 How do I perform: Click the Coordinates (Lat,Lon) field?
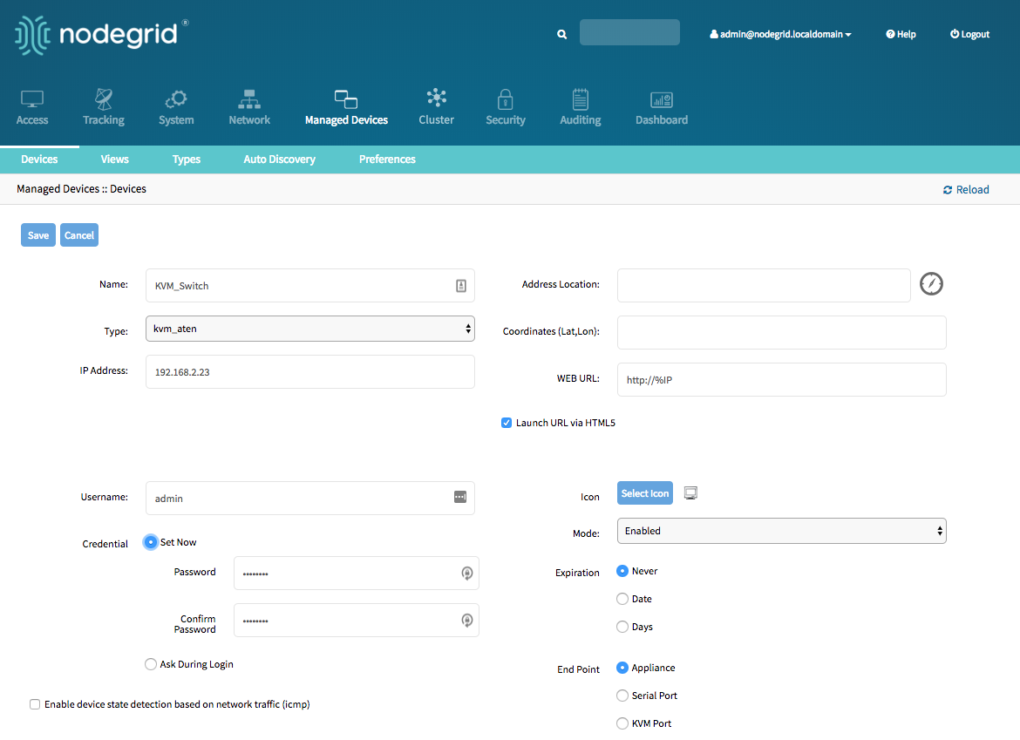781,332
